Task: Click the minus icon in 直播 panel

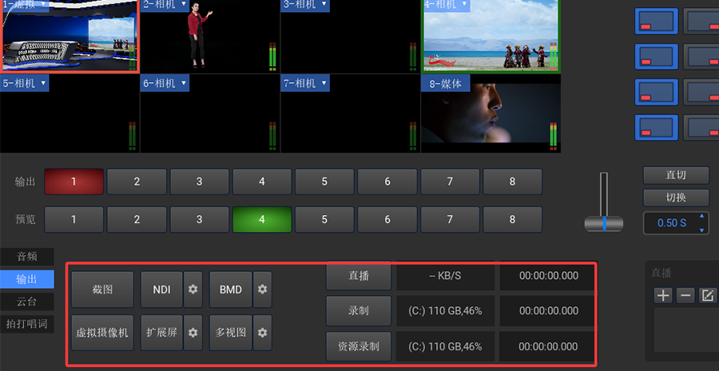Action: (685, 295)
